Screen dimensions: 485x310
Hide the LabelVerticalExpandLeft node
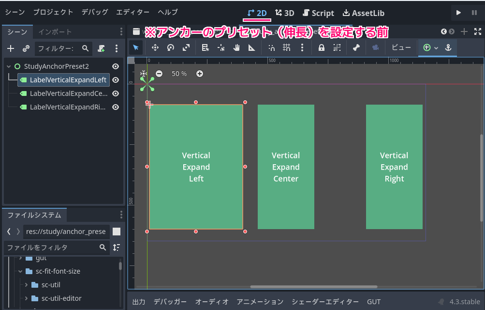click(116, 80)
